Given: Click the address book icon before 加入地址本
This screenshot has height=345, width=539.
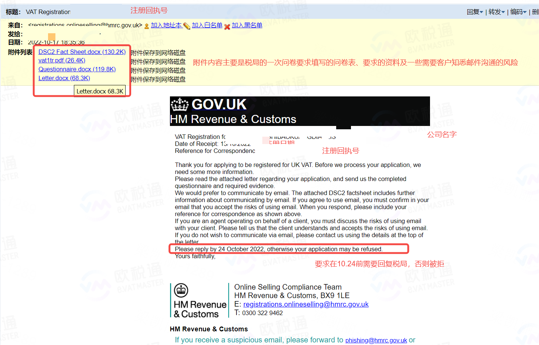Looking at the screenshot, I should pyautogui.click(x=147, y=26).
